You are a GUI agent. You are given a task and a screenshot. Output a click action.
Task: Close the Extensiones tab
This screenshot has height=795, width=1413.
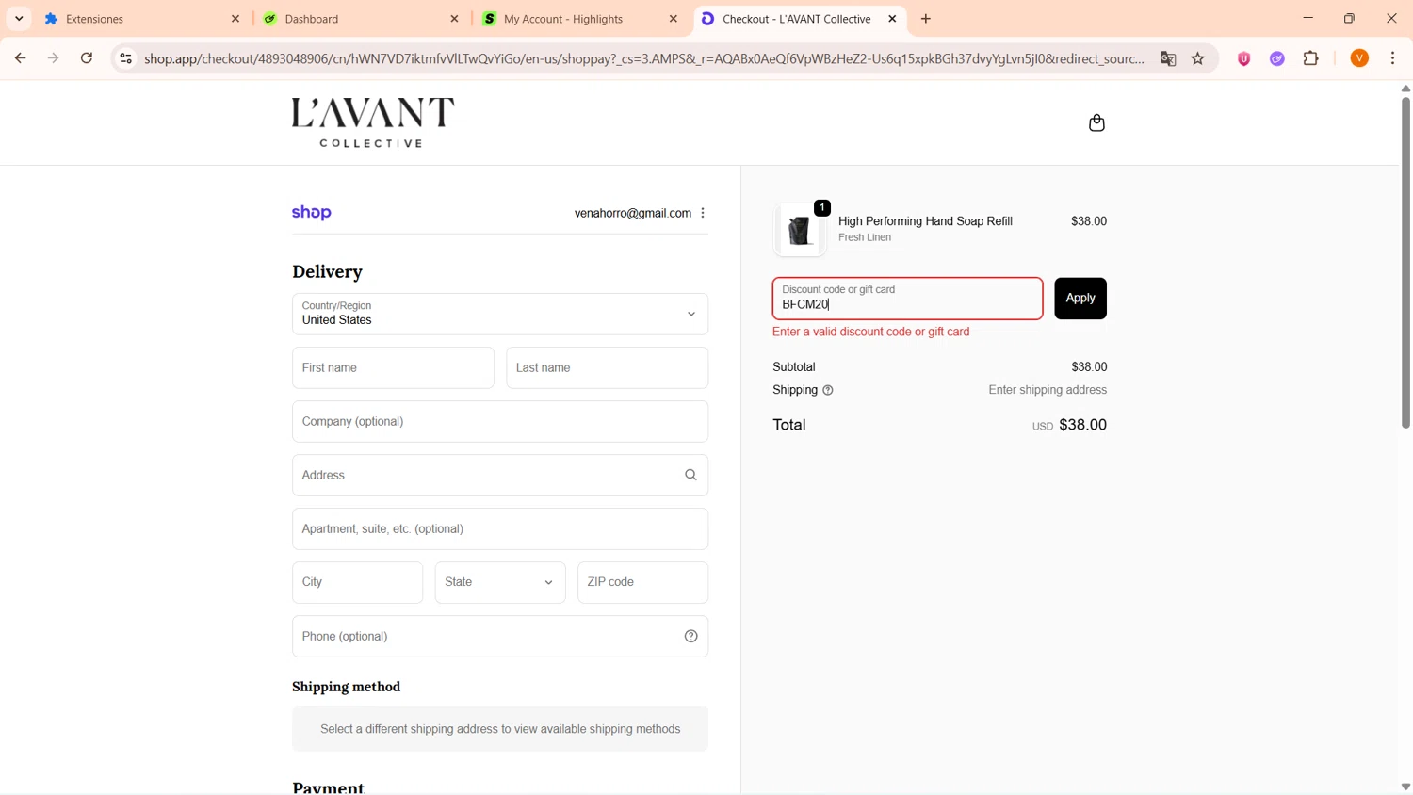[235, 19]
